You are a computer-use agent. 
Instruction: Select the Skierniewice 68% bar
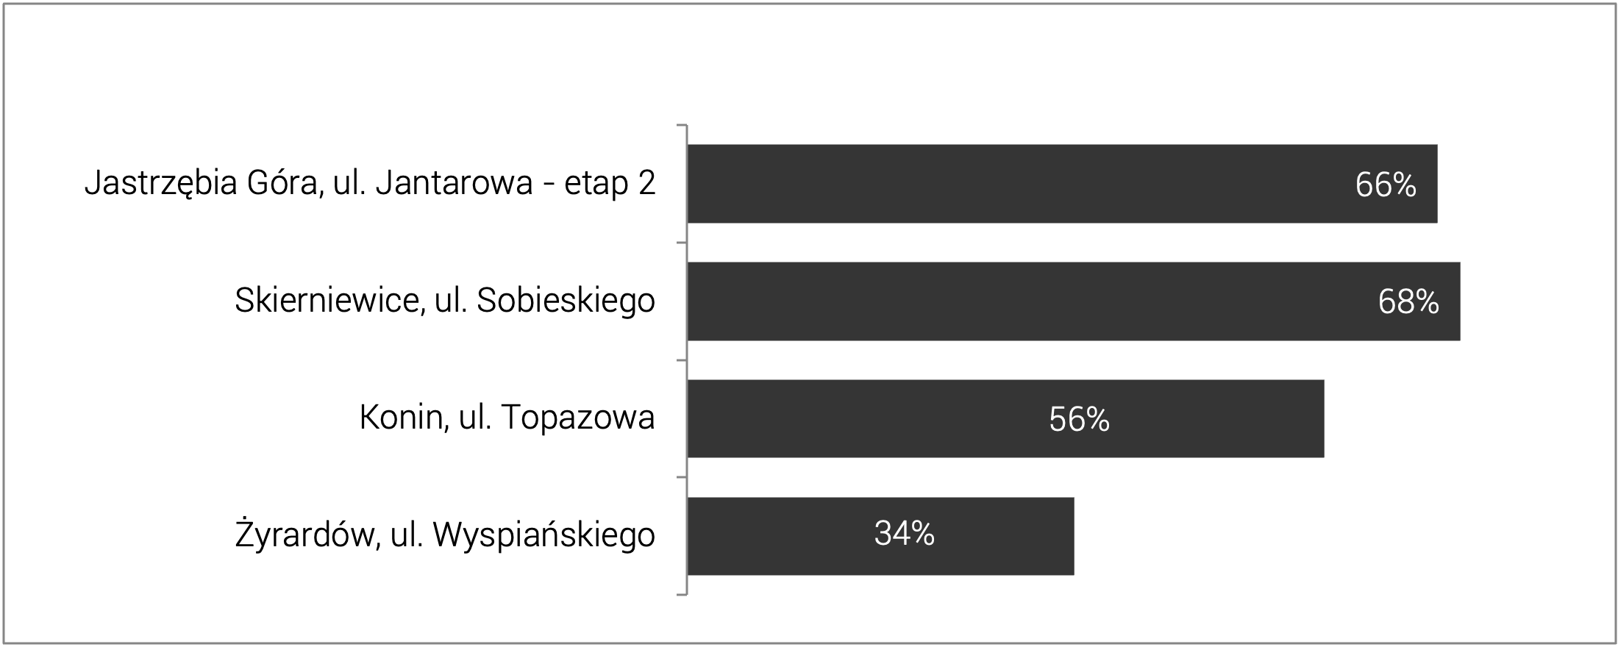click(1074, 301)
